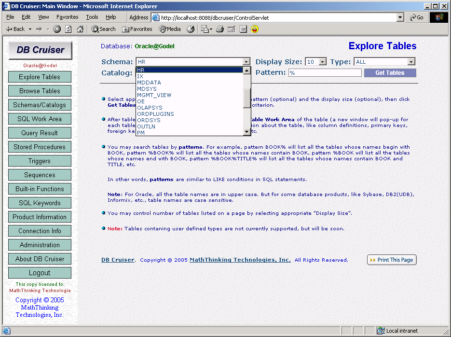Image resolution: width=451 pixels, height=337 pixels.
Task: Select ORDPLUGINS in the schema list
Action: point(190,114)
